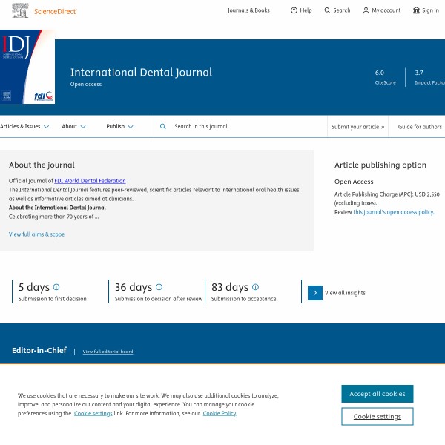Click the blue arrow View all insights button
Image resolution: width=445 pixels, height=445 pixels.
[x=315, y=293]
